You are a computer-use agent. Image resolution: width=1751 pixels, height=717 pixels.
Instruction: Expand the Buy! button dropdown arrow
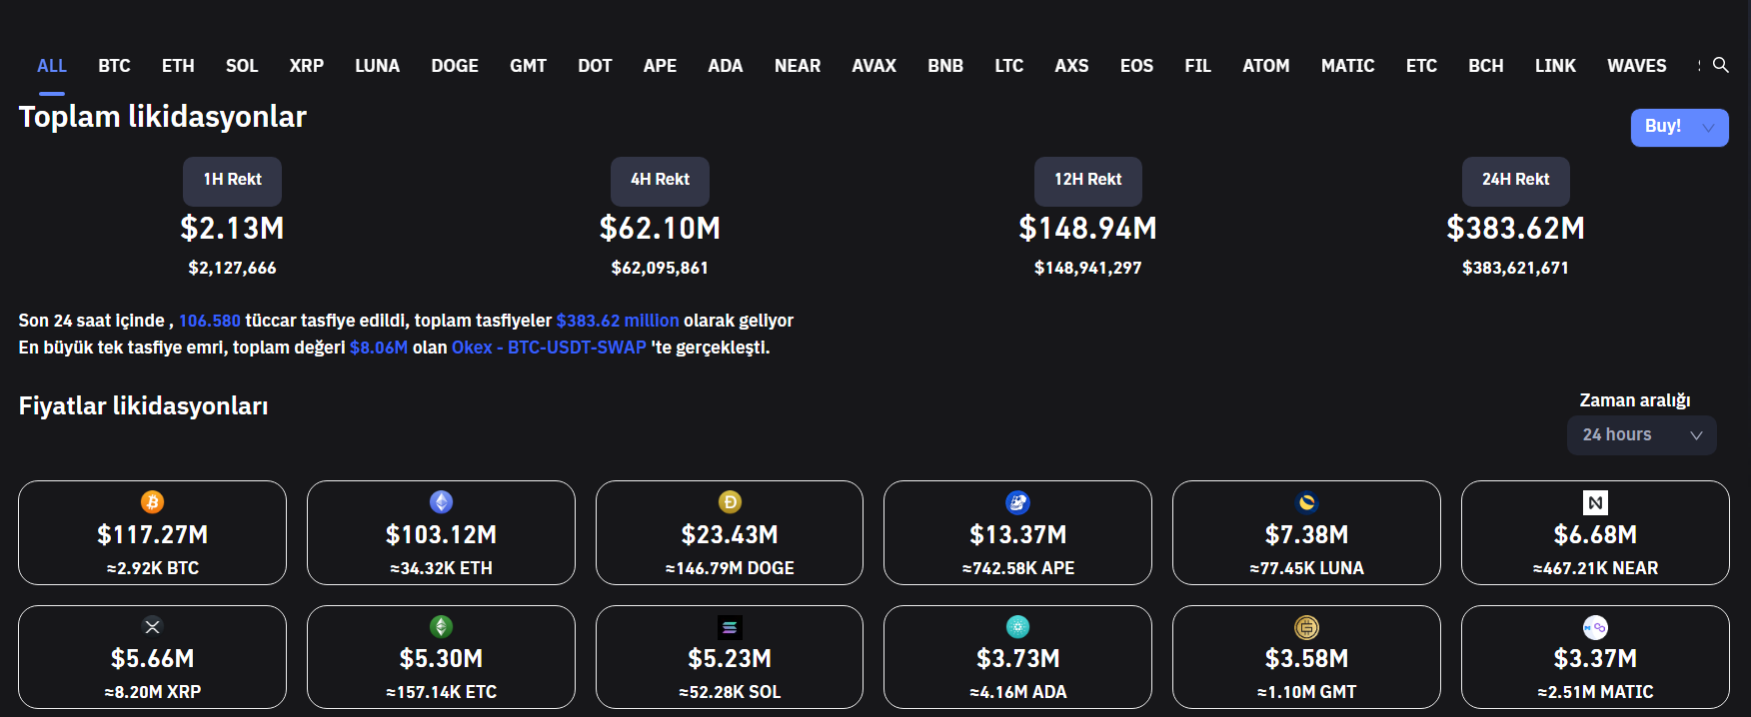click(1709, 127)
